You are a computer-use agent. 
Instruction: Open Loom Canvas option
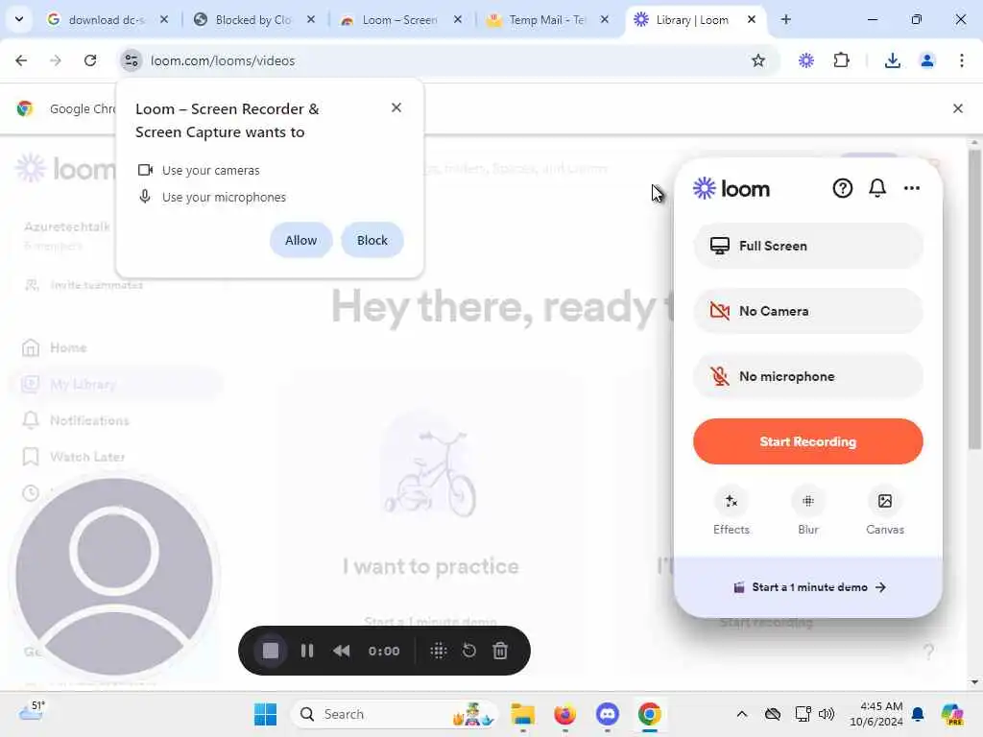click(884, 511)
